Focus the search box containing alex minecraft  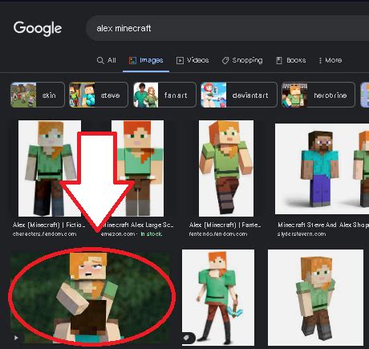tap(227, 28)
